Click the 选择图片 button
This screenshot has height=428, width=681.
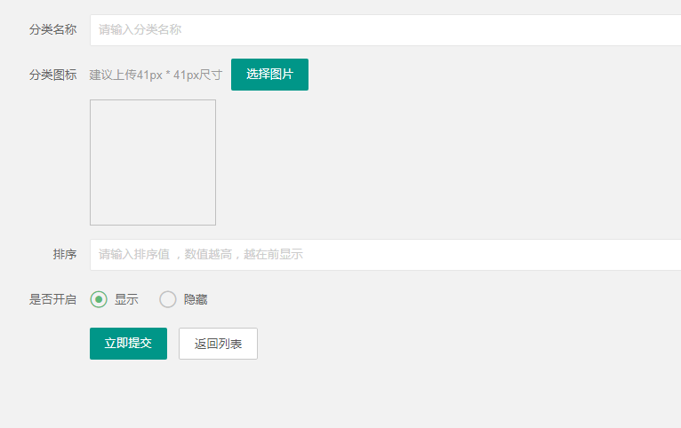pyautogui.click(x=269, y=75)
